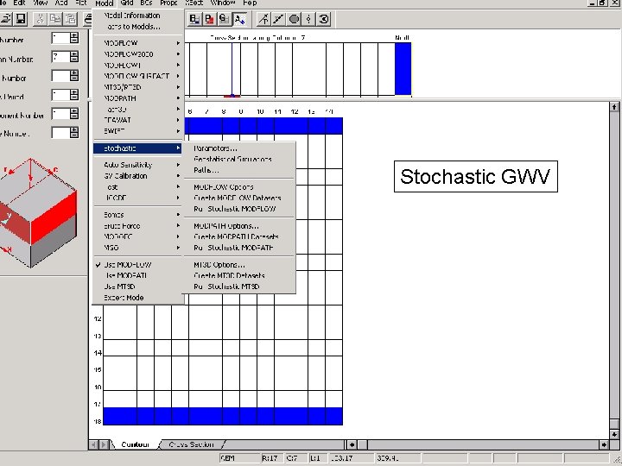Image resolution: width=622 pixels, height=466 pixels.
Task: Expand the MODPATH submenu
Action: 138,98
